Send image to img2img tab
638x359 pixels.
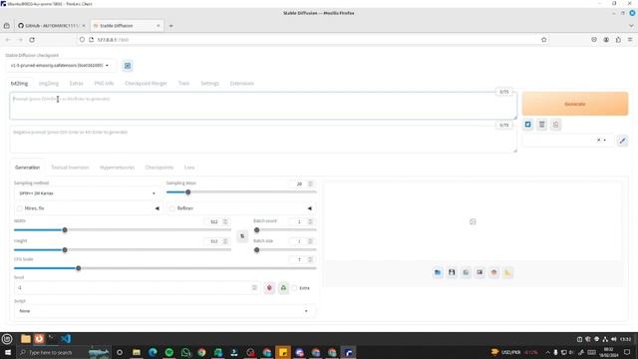pyautogui.click(x=466, y=272)
